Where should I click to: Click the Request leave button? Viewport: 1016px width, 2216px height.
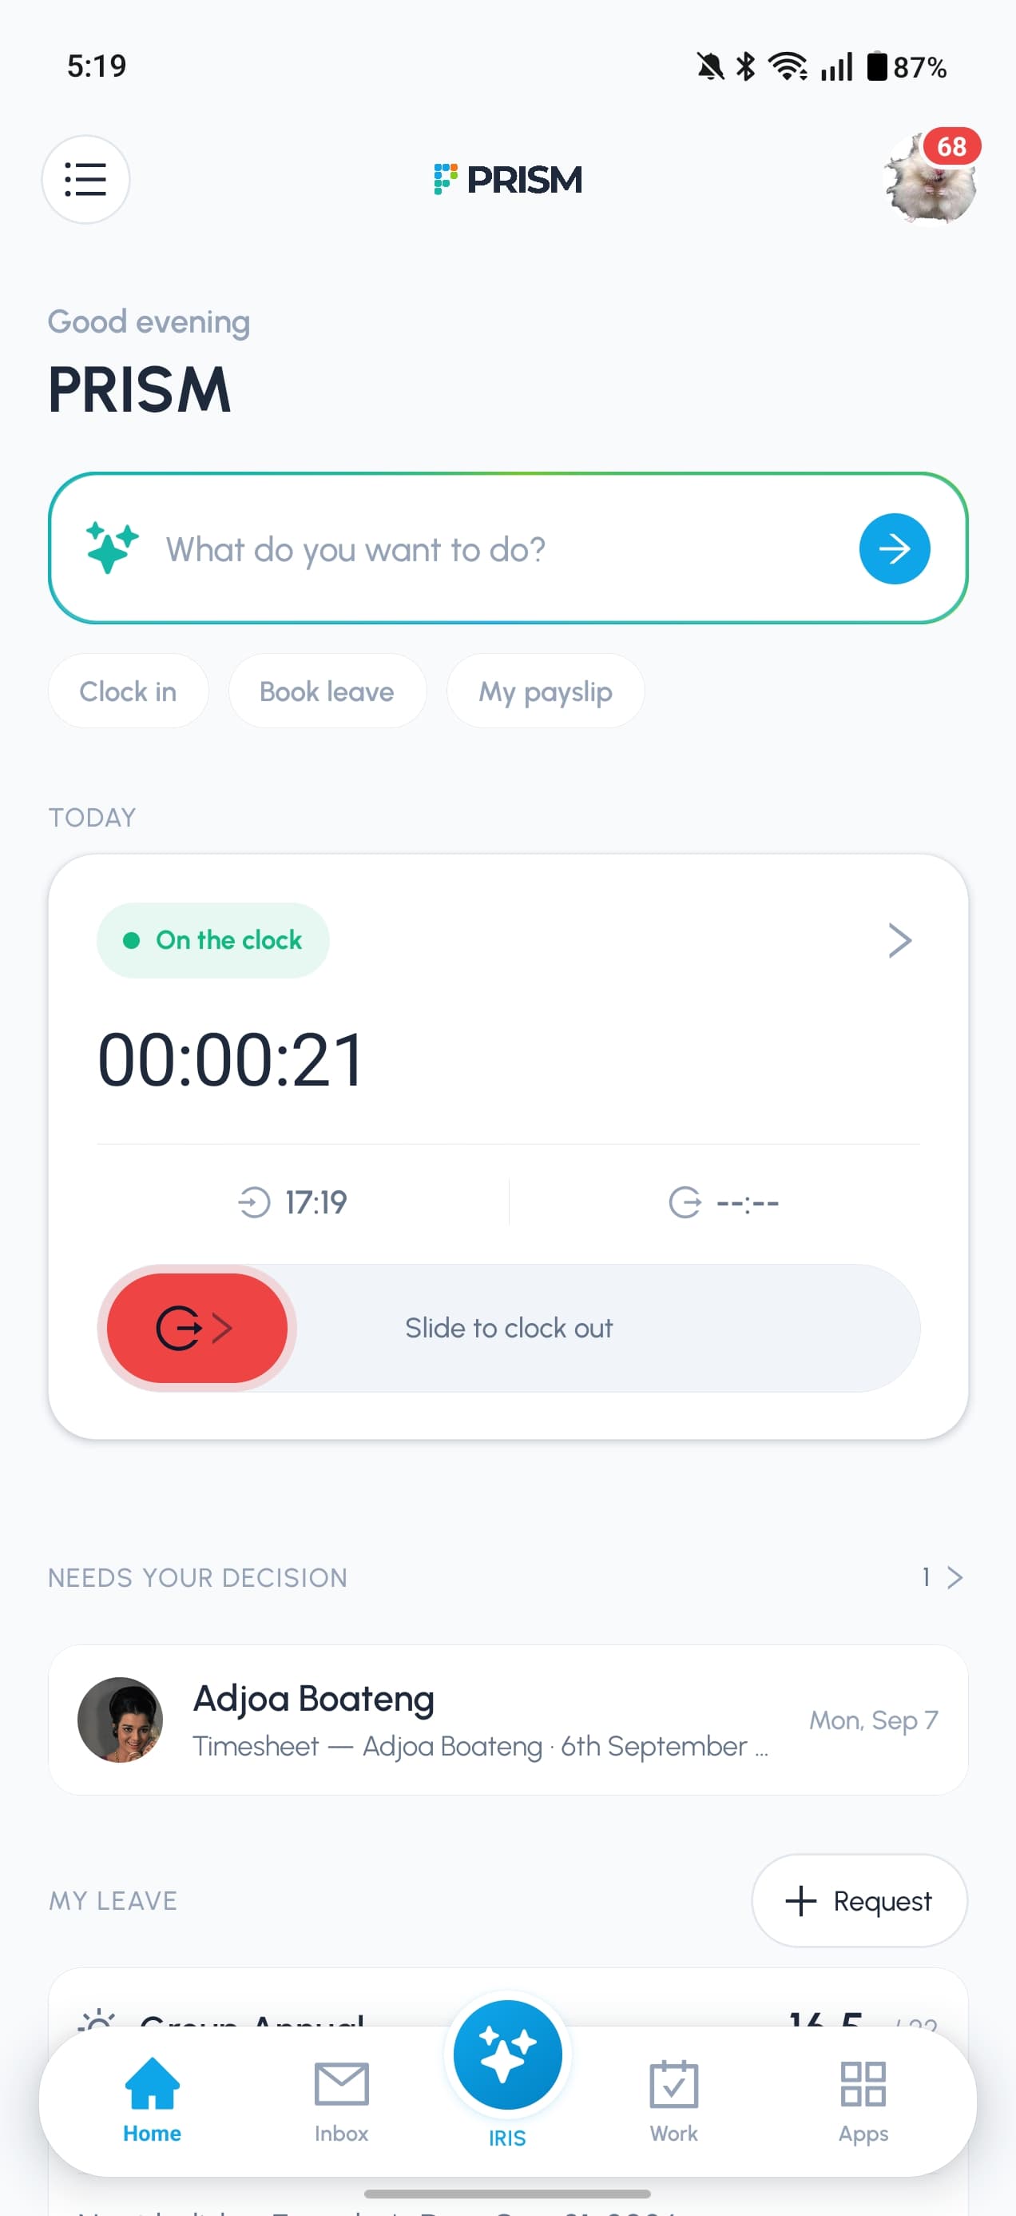[x=859, y=1900]
